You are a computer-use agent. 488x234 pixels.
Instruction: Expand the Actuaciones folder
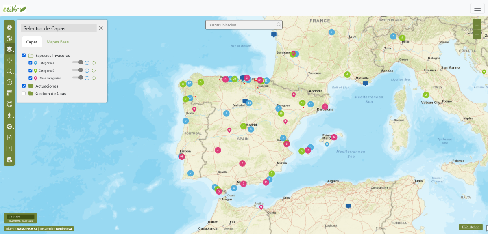(x=30, y=86)
